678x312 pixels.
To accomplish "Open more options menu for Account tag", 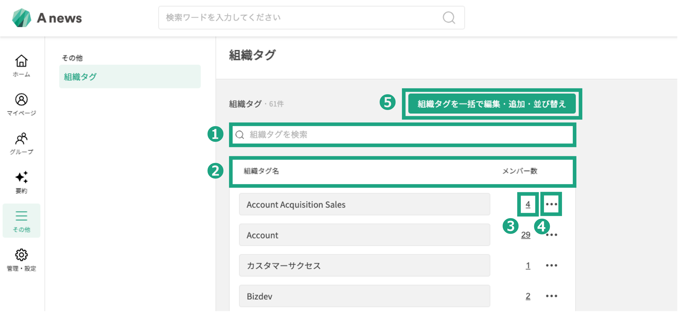I will click(x=551, y=235).
